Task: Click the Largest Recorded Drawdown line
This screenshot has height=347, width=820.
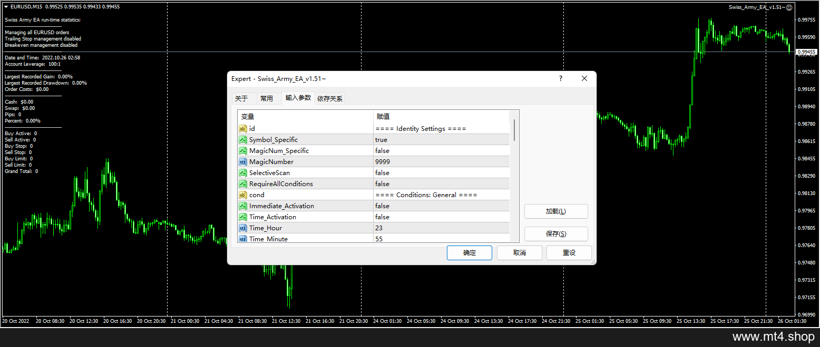Action: click(46, 83)
